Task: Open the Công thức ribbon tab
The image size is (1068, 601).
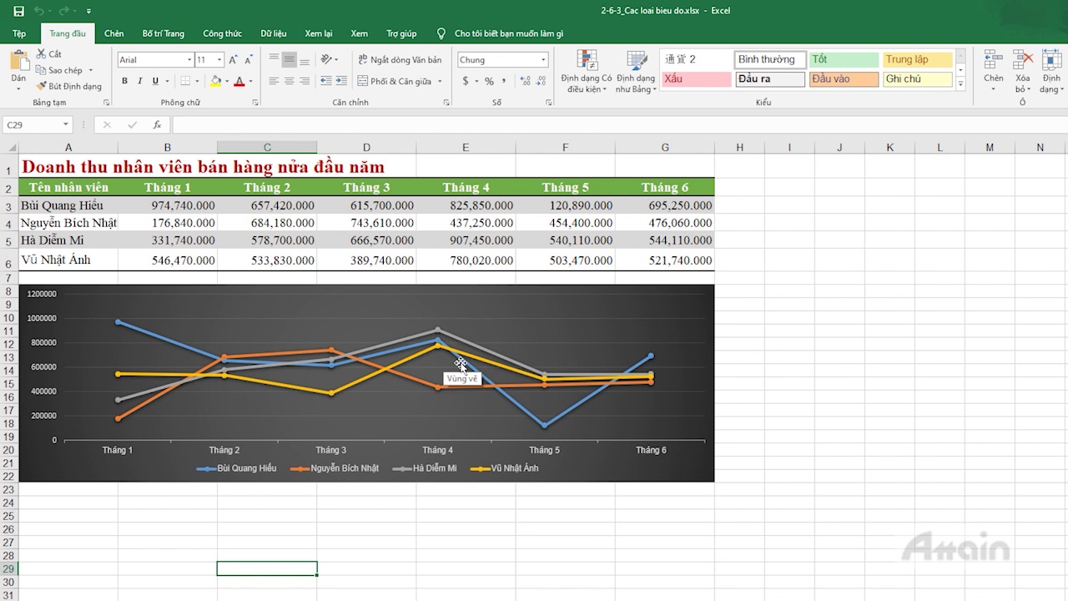Action: click(x=222, y=33)
